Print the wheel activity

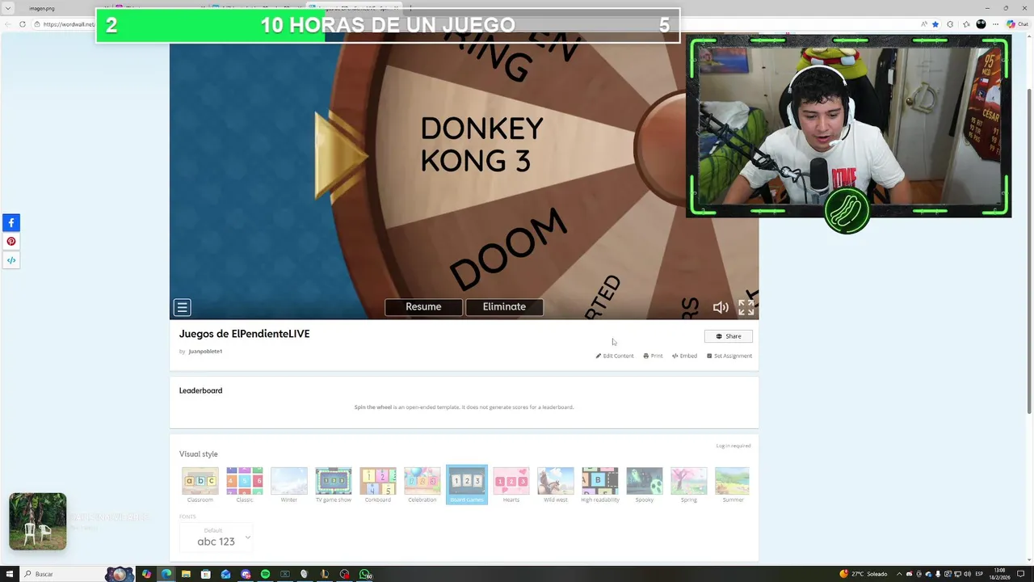(653, 356)
